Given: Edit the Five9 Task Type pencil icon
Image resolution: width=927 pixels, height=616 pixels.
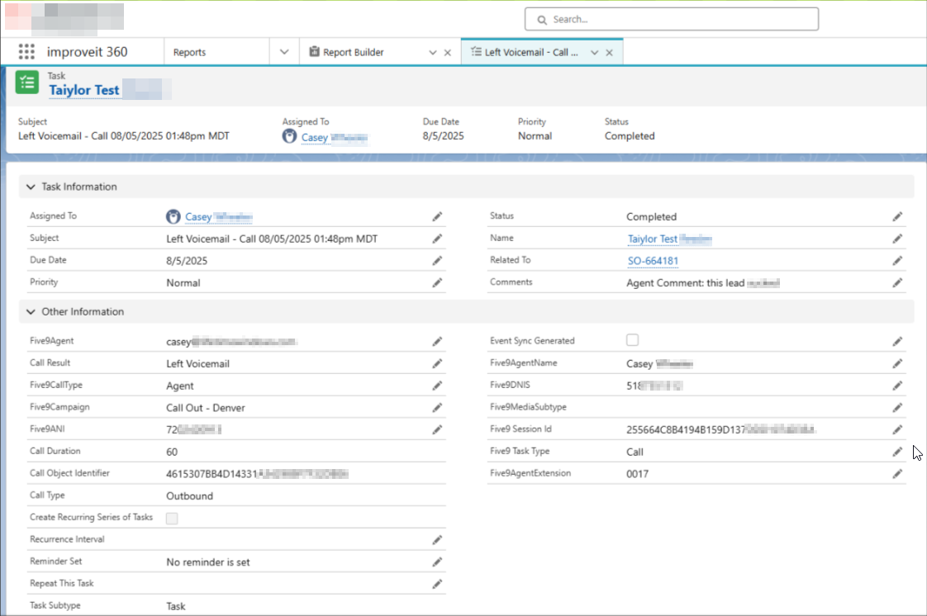Looking at the screenshot, I should (897, 452).
